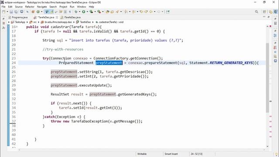Open the External Tools dropdown arrow
The height and width of the screenshot is (157, 279).
103,12
